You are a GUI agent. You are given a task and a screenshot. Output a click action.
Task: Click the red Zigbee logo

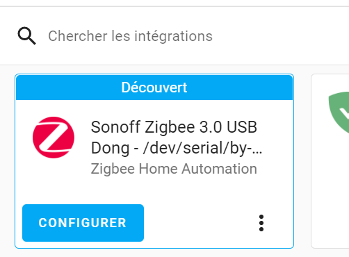click(x=54, y=138)
